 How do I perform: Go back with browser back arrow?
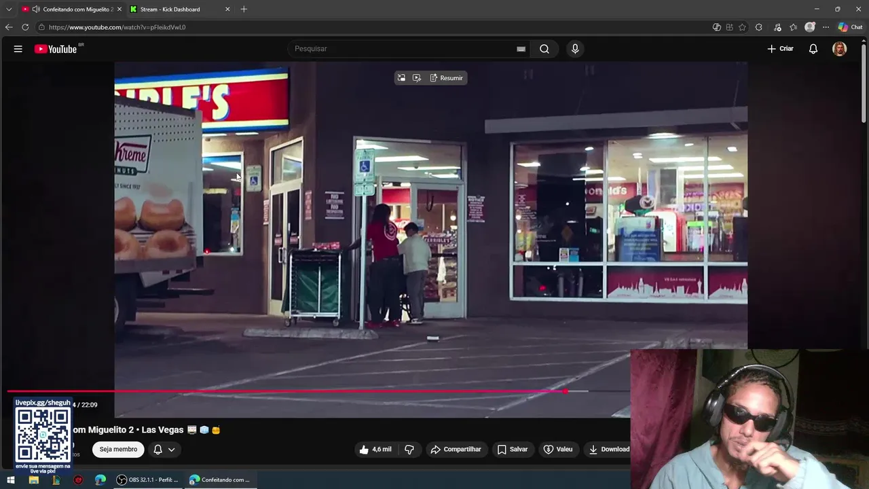tap(9, 27)
